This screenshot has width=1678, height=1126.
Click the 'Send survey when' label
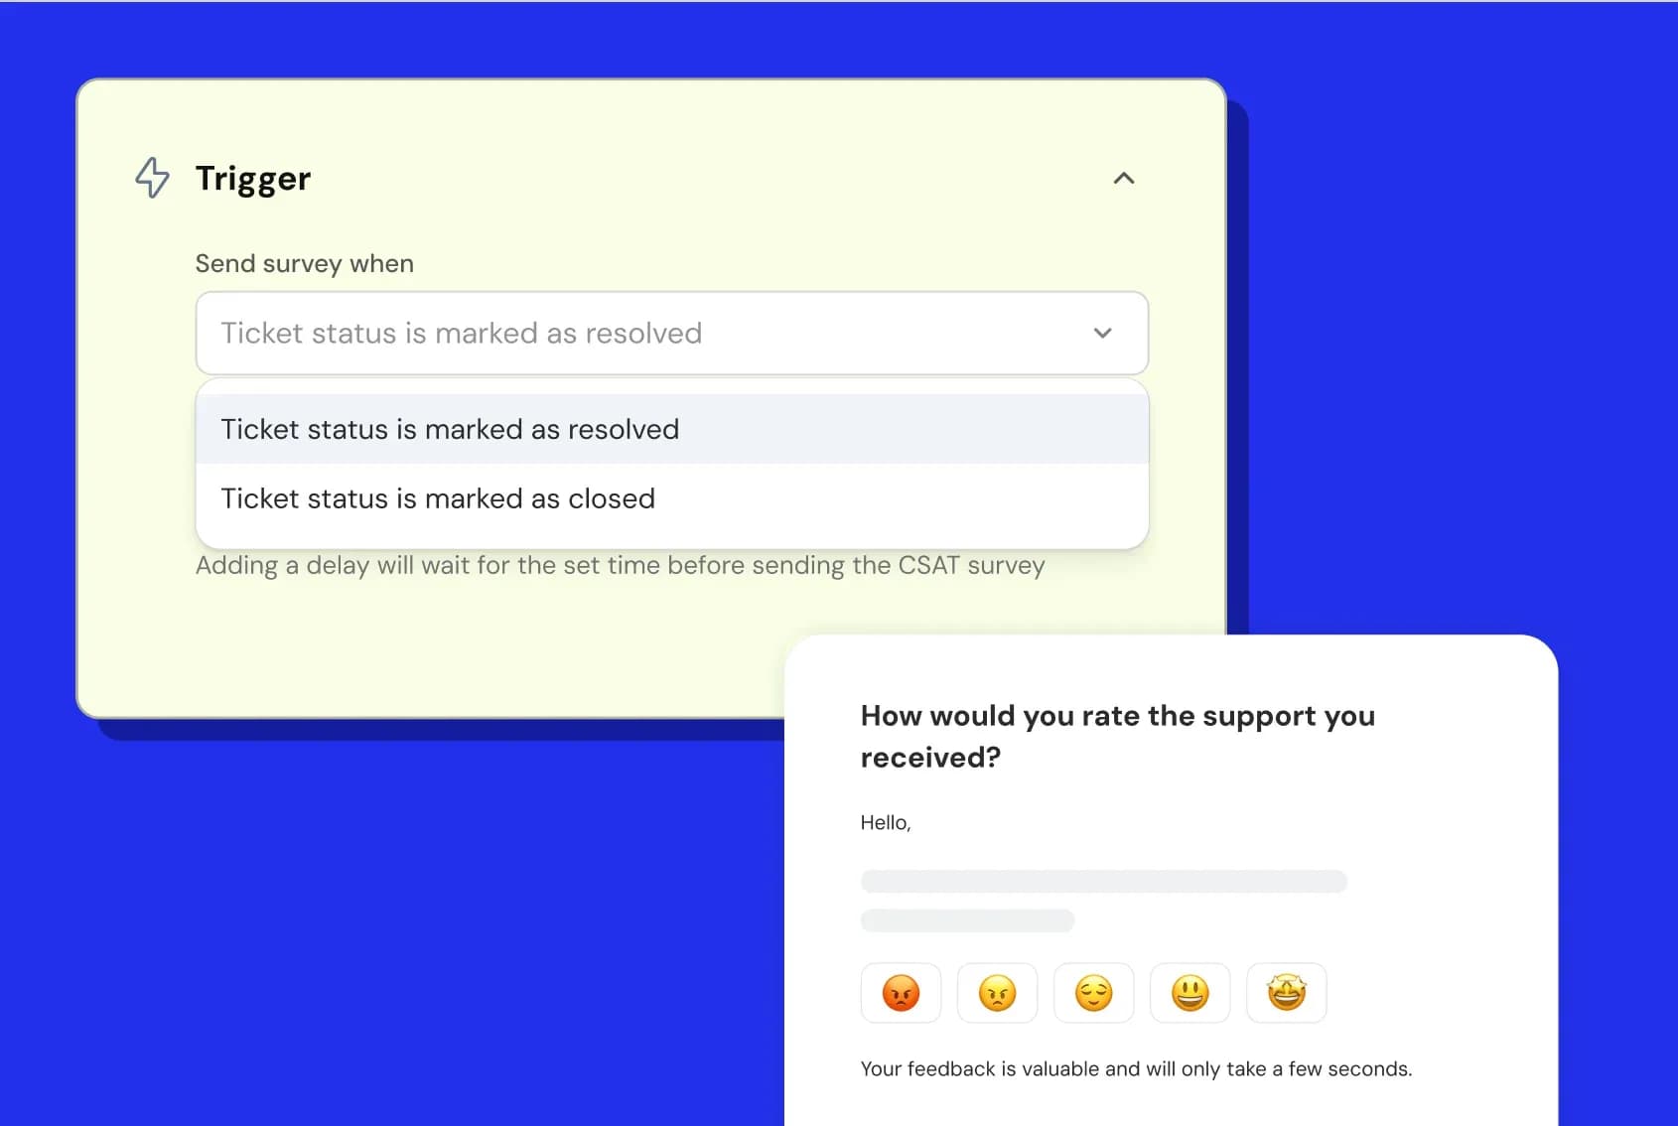click(304, 264)
